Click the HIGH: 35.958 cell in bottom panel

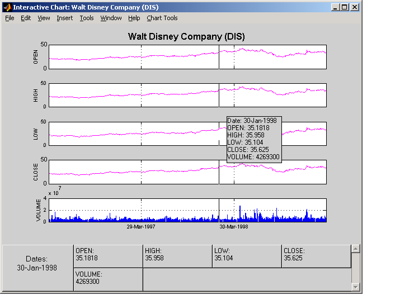177,256
